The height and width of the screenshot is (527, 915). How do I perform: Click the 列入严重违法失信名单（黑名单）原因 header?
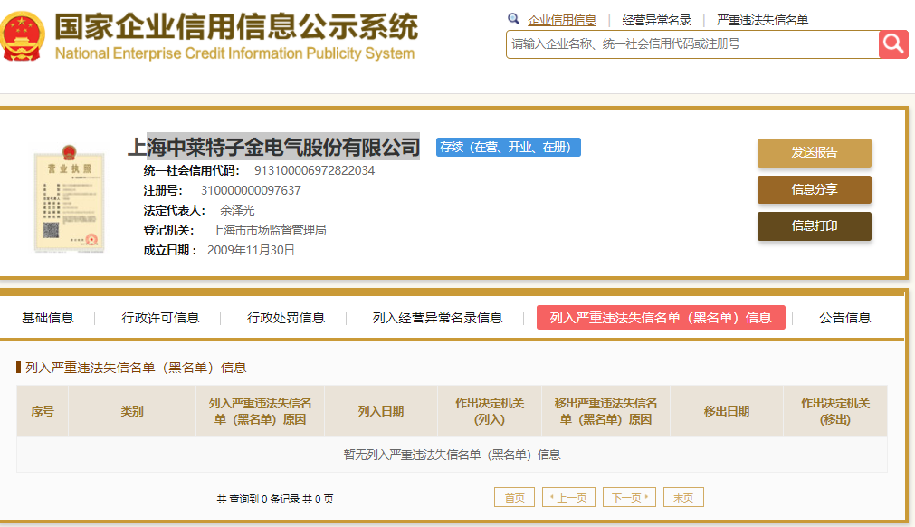[x=261, y=411]
